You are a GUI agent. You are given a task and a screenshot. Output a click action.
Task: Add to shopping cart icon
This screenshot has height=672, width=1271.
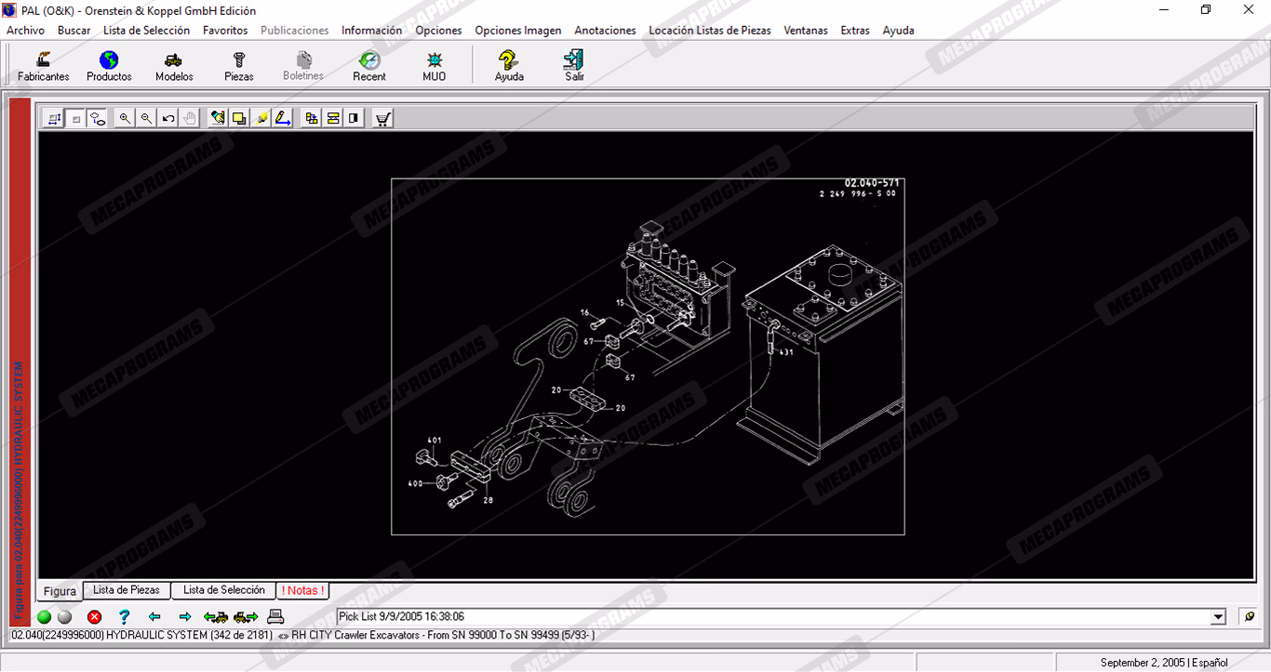382,118
